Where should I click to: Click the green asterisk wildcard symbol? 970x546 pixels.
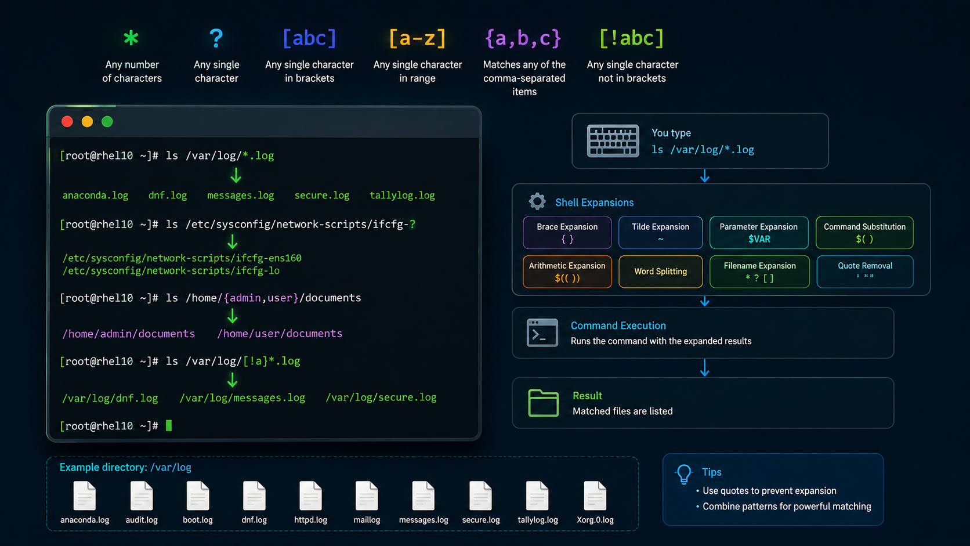tap(131, 38)
